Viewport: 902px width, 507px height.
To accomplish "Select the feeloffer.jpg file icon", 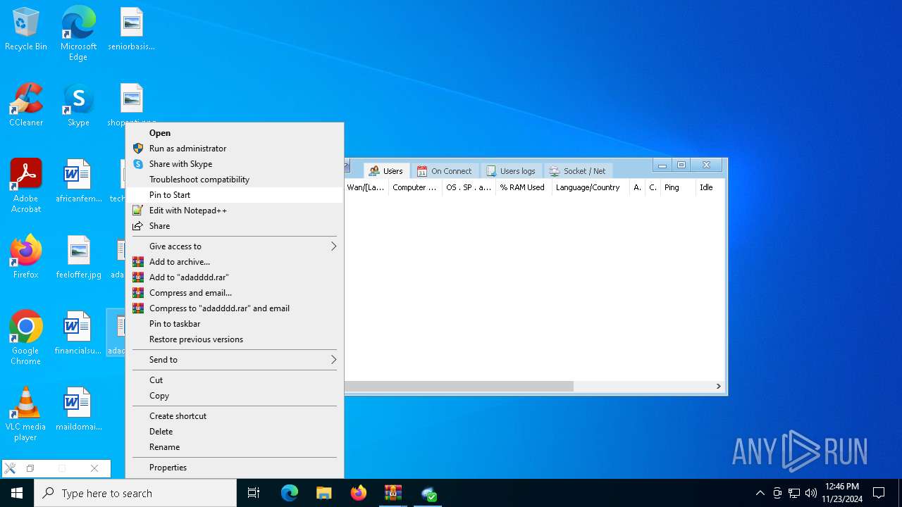I will tap(78, 257).
